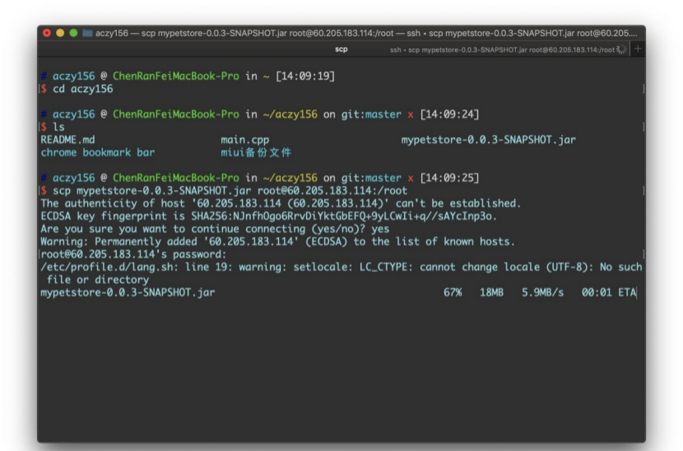The height and width of the screenshot is (451, 683).
Task: Click the folder icon in the title bar
Action: (x=87, y=33)
